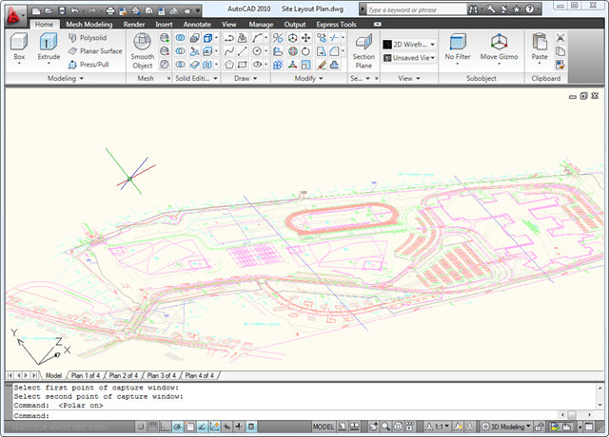Select the Box solid tool

pyautogui.click(x=19, y=43)
